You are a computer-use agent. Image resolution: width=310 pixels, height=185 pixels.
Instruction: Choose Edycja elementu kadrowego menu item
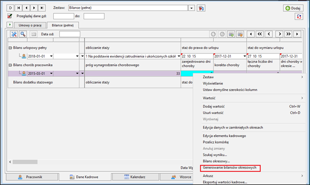(225, 136)
